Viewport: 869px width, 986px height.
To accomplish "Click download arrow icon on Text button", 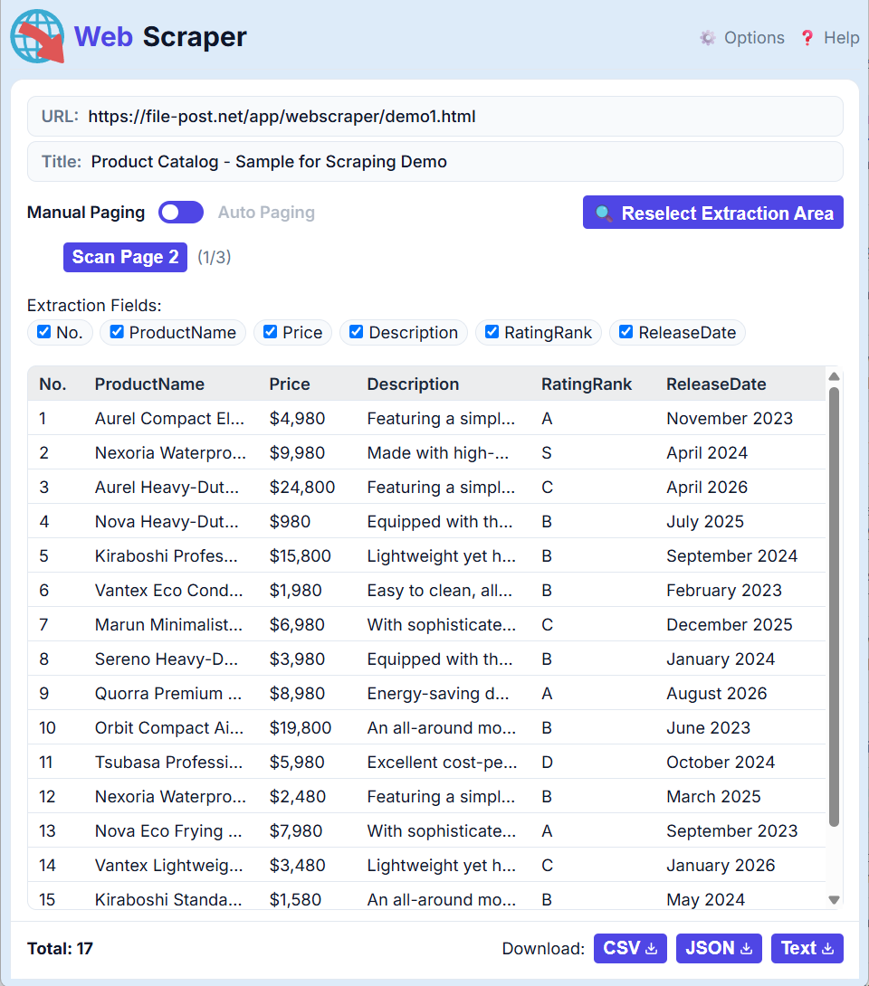I will coord(828,948).
